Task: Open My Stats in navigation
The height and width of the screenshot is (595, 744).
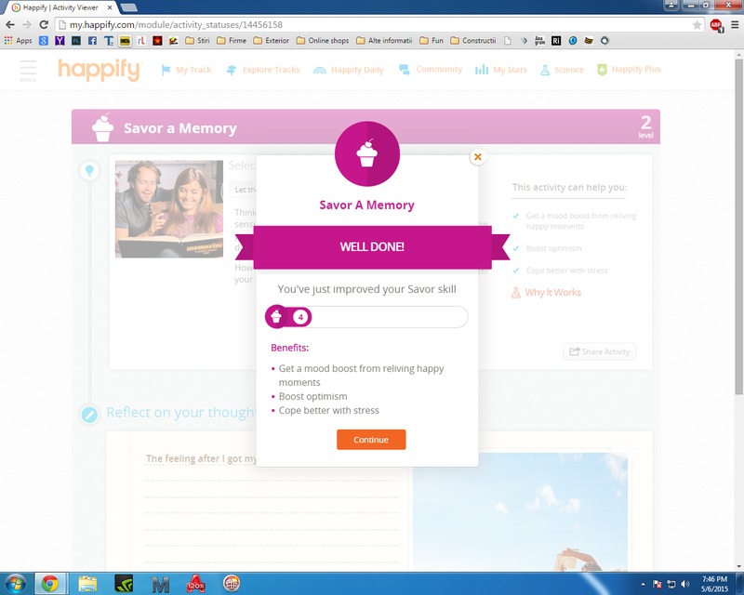Action: tap(501, 70)
